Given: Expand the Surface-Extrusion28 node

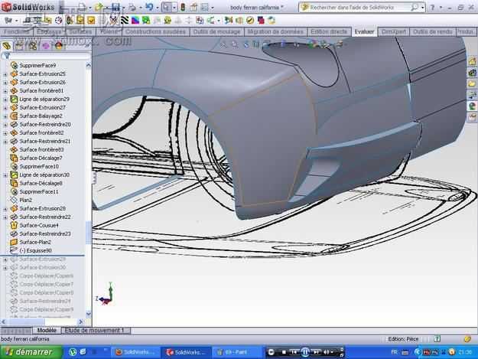Looking at the screenshot, I should click(x=5, y=209).
